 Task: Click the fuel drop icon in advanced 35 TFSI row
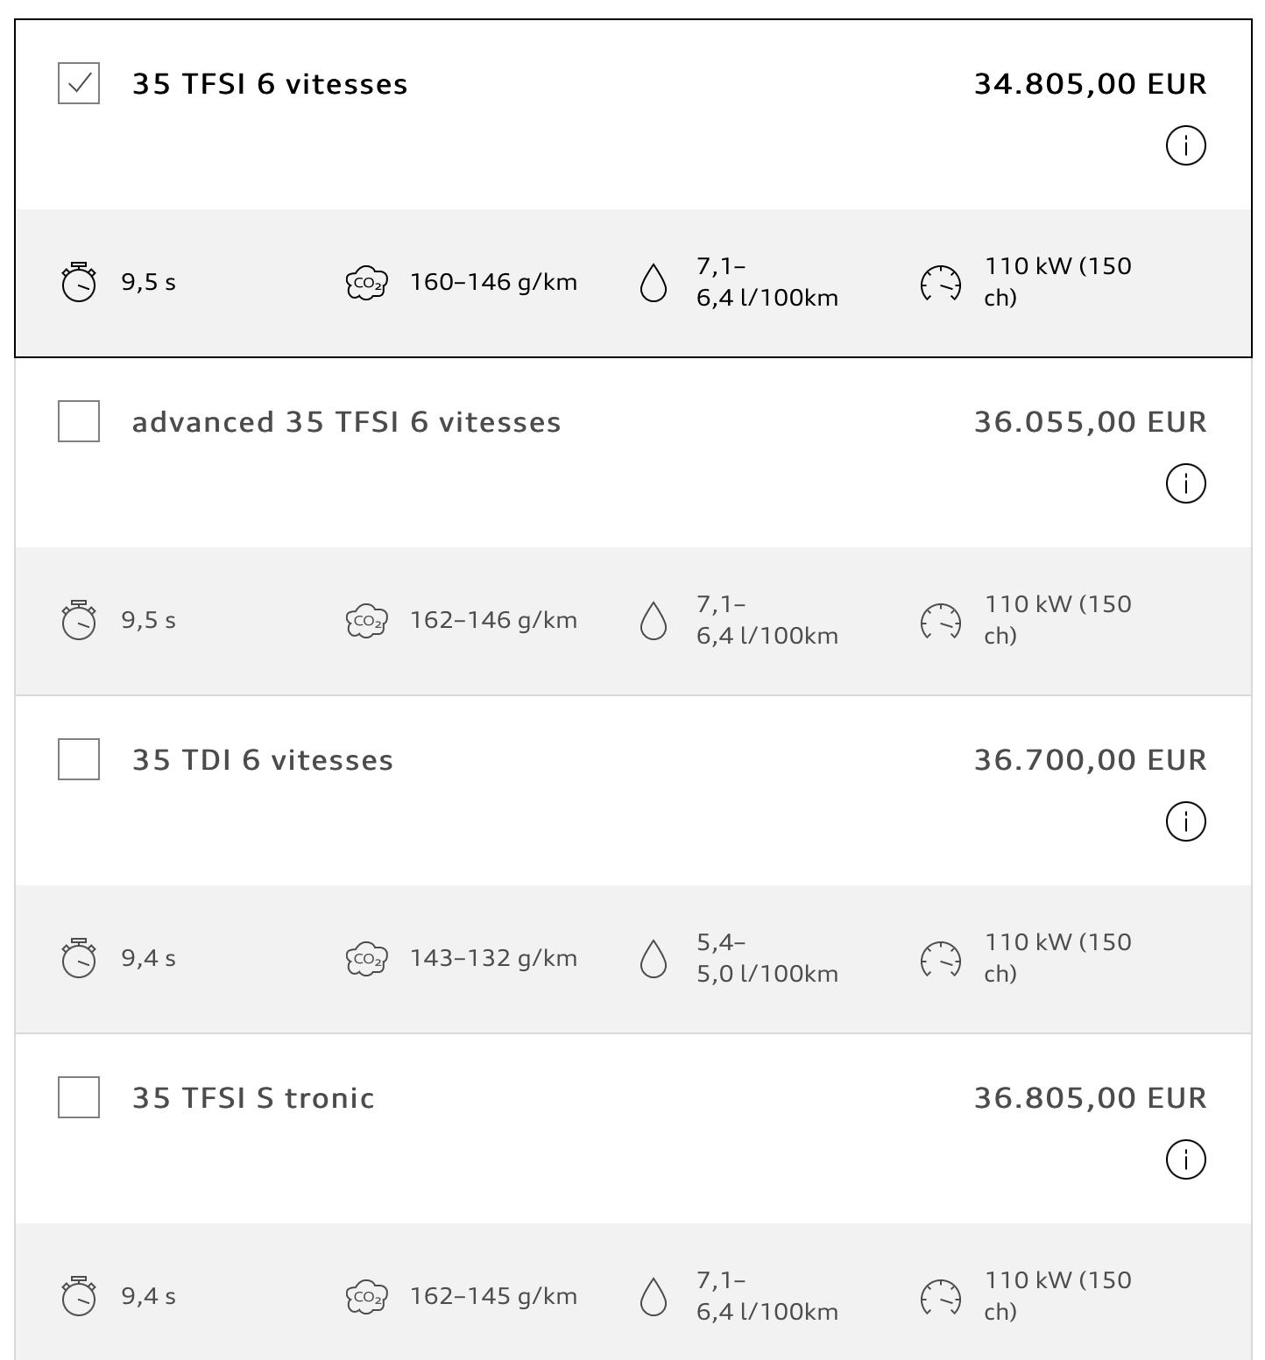coord(654,621)
